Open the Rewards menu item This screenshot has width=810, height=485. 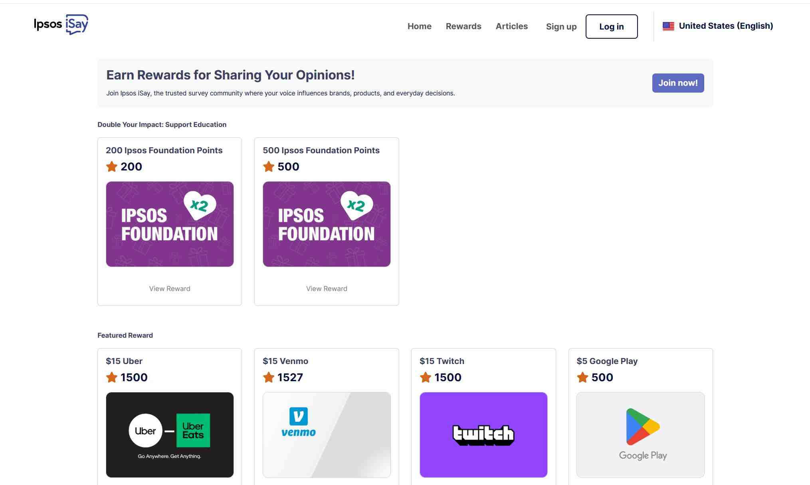pos(463,26)
